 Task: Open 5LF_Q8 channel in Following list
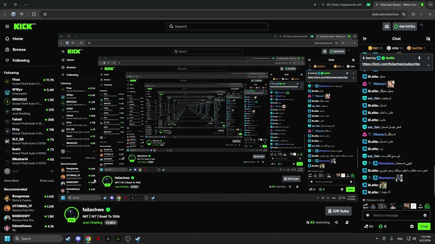(x=29, y=141)
